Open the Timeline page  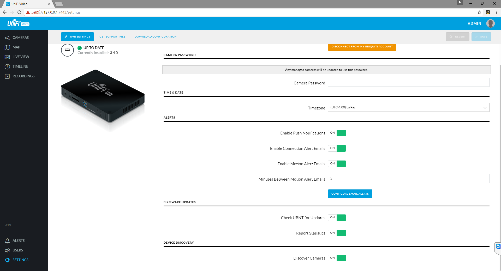pos(20,66)
